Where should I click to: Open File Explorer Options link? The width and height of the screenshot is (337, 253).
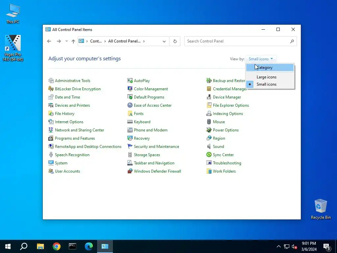tap(231, 105)
